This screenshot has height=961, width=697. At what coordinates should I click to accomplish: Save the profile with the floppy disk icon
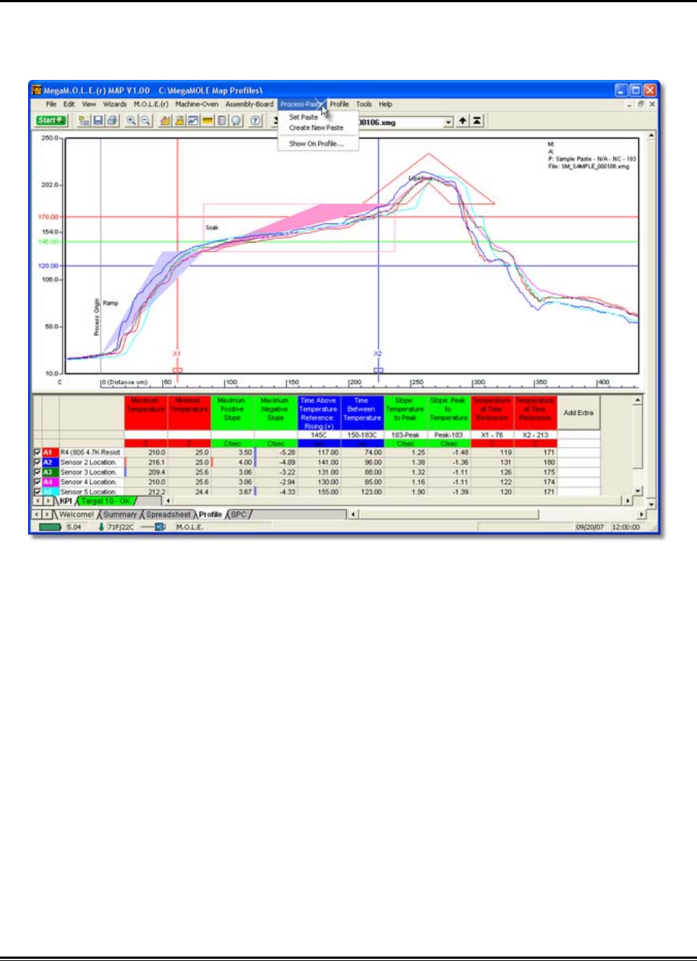click(x=98, y=120)
